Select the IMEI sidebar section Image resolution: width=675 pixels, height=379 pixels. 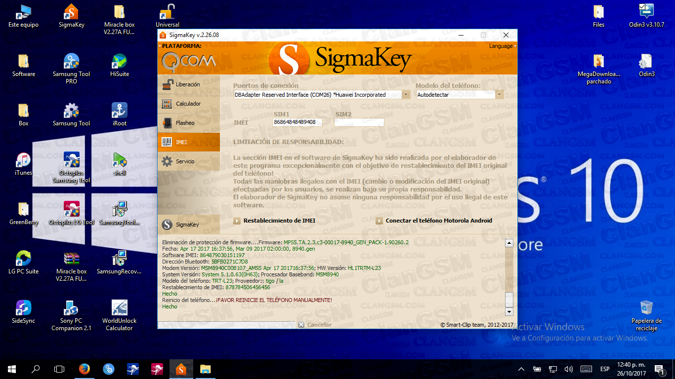click(x=189, y=142)
